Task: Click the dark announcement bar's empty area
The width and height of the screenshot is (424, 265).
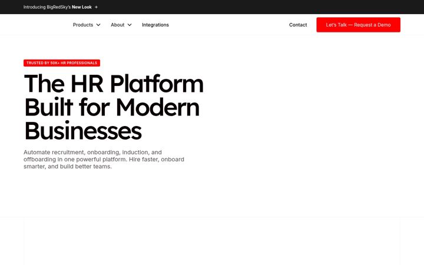Action: [x=260, y=7]
